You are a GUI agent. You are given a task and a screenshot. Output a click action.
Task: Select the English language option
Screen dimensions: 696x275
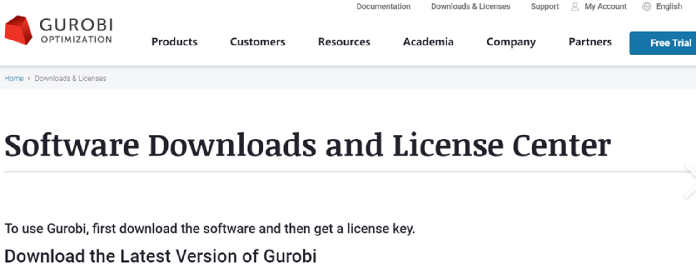pos(669,6)
